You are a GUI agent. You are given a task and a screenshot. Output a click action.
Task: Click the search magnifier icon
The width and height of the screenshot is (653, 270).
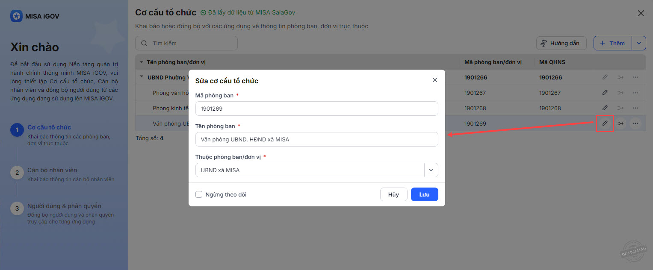point(144,43)
